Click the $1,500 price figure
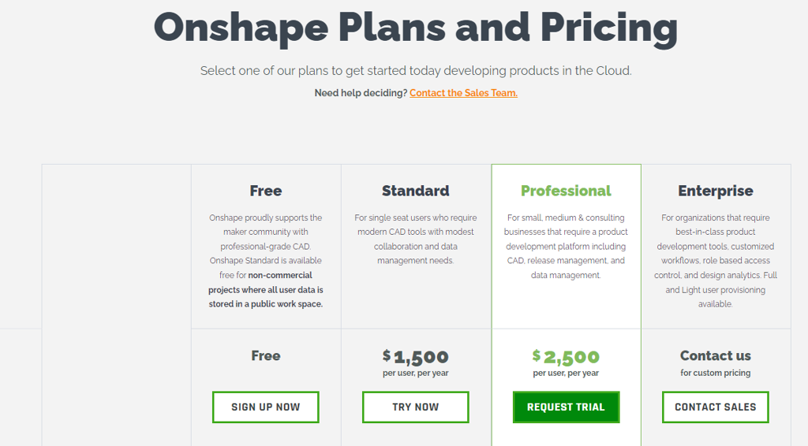808x446 pixels. pos(415,356)
